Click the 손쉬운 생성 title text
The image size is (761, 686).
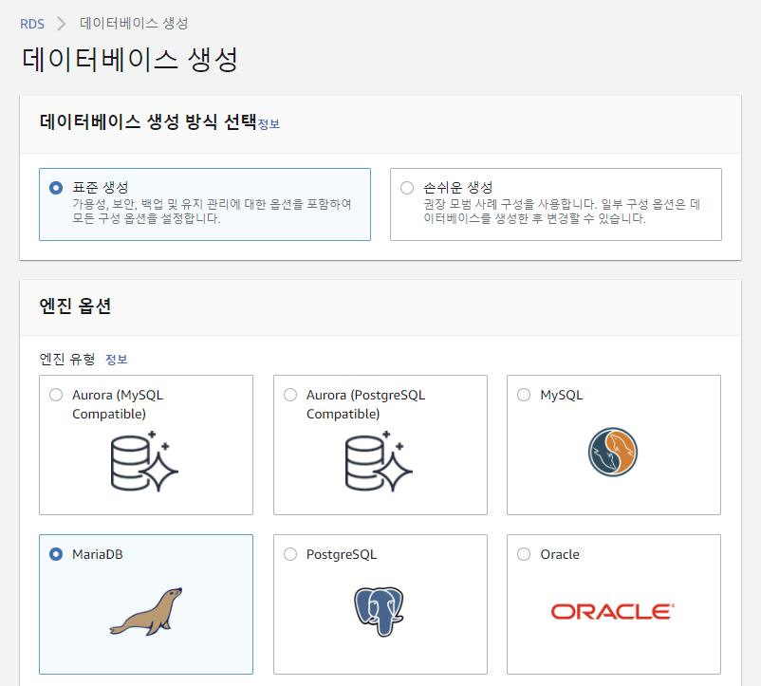458,187
